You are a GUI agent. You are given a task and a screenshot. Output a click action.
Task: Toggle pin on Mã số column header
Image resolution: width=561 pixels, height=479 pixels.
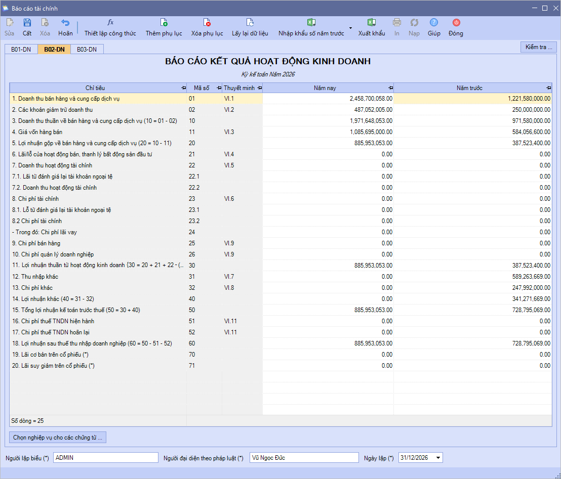point(219,88)
